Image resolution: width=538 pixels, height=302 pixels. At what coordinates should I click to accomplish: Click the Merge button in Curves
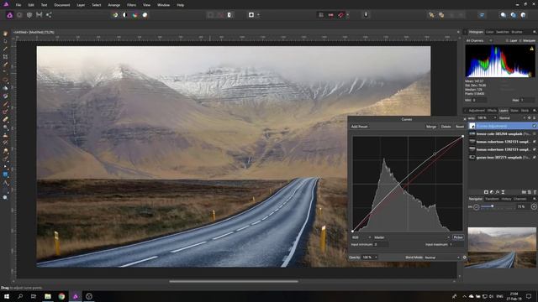(x=431, y=127)
